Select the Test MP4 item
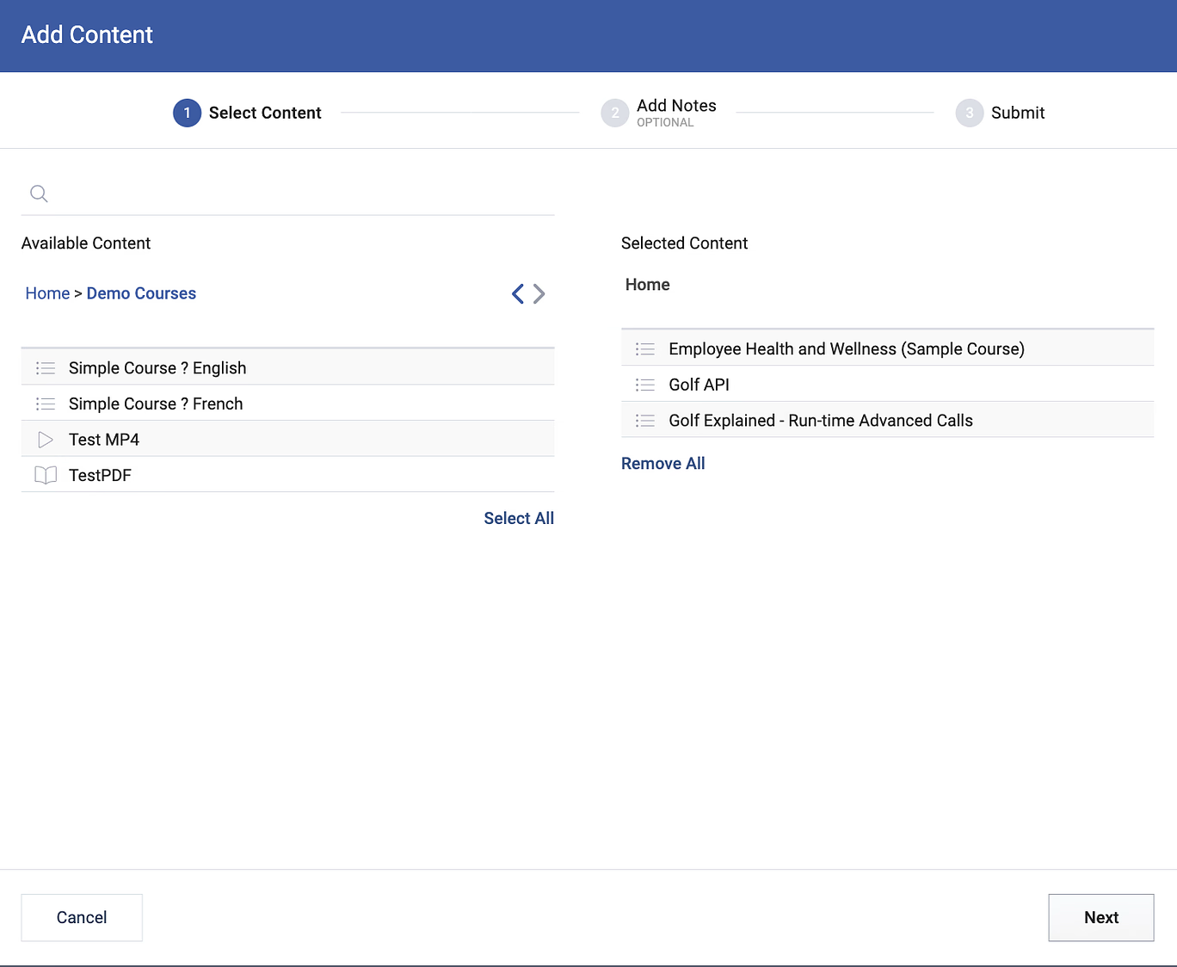1177x967 pixels. pyautogui.click(x=288, y=440)
